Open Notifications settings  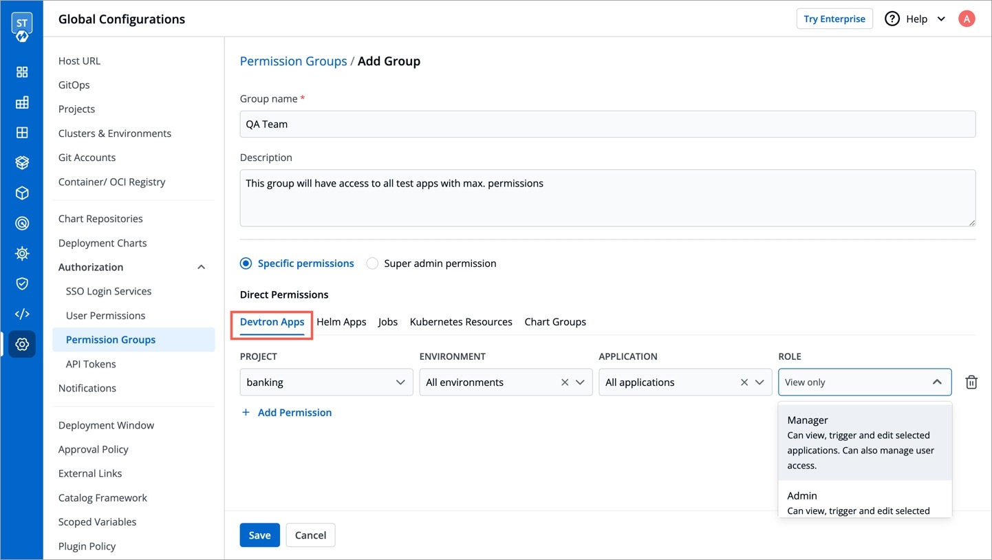(87, 388)
